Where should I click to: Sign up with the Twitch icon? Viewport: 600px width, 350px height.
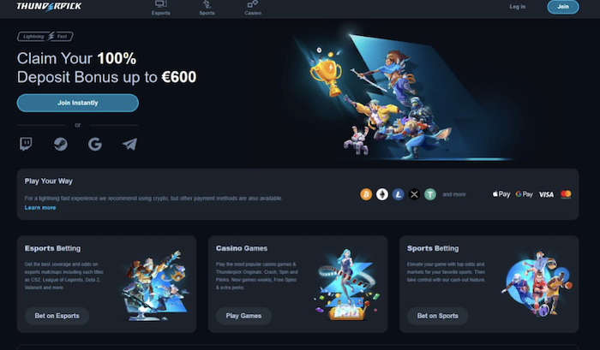26,144
